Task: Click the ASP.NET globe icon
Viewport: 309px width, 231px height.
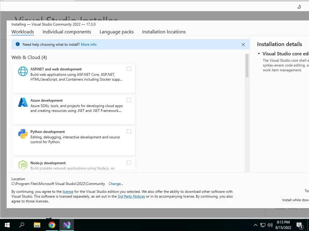Action: point(23,71)
